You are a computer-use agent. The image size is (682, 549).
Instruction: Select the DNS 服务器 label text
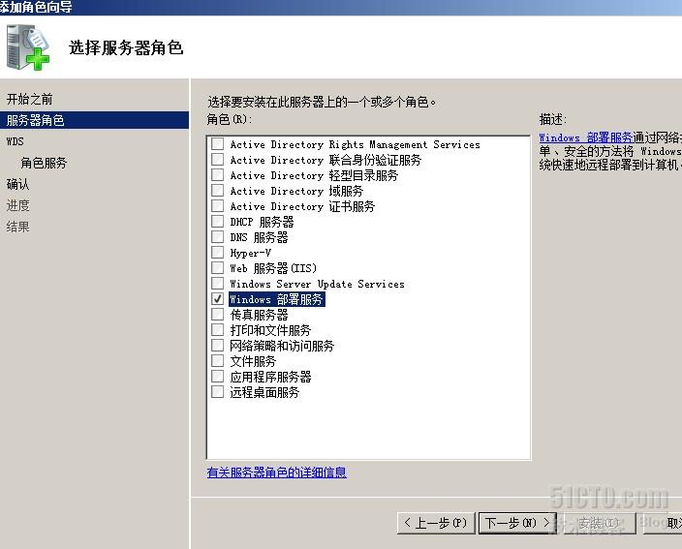[x=259, y=237]
